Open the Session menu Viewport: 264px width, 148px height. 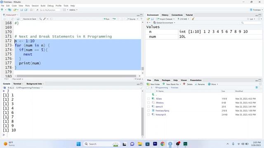[x=35, y=6]
